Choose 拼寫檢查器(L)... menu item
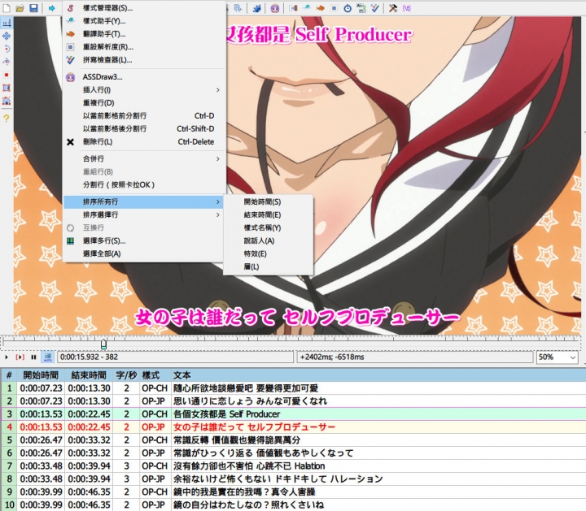The height and width of the screenshot is (511, 586). pyautogui.click(x=145, y=59)
